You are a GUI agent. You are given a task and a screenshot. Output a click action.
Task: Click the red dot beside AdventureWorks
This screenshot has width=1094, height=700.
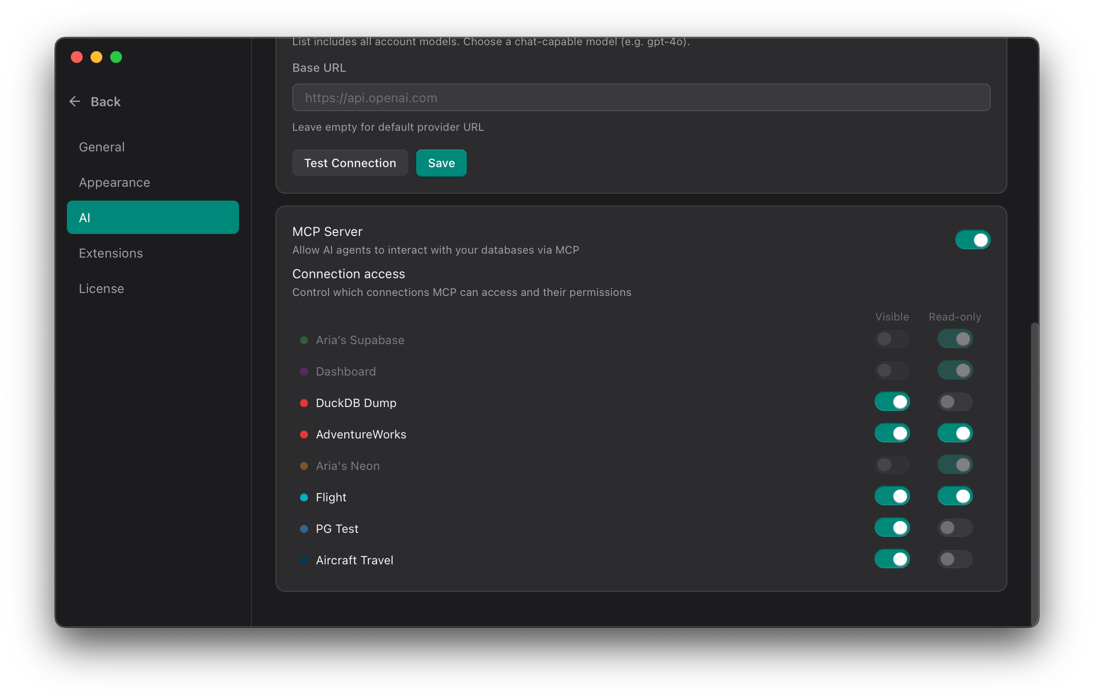pos(304,435)
